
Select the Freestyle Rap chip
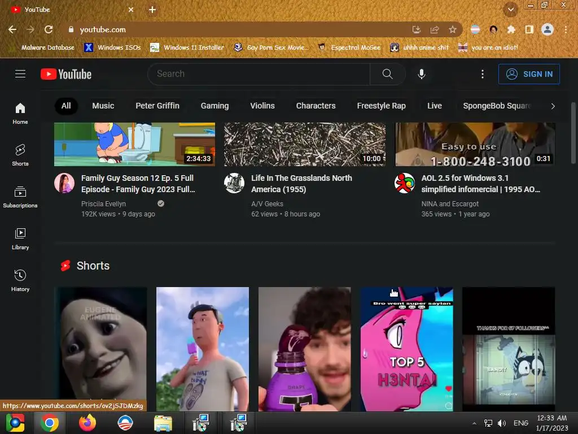pos(382,106)
